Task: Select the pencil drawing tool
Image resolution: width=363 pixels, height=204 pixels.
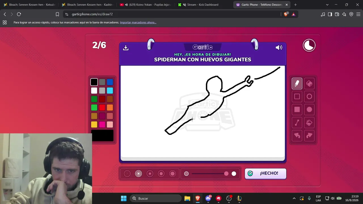Action: (x=297, y=84)
